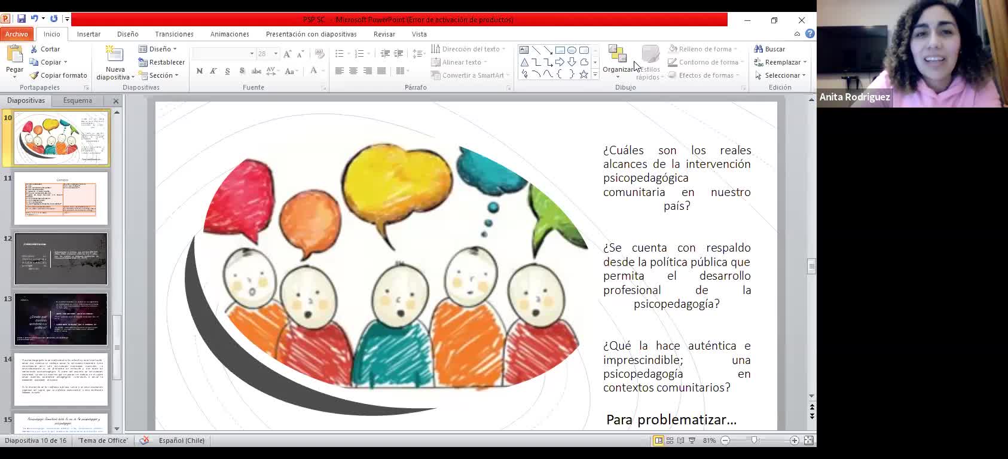Expand the Copiar dropdown arrow
The width and height of the screenshot is (1008, 459).
pos(65,62)
